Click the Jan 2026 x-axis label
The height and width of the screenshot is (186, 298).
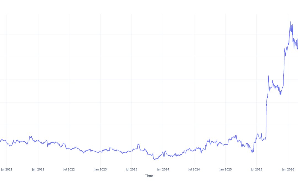tap(288, 169)
